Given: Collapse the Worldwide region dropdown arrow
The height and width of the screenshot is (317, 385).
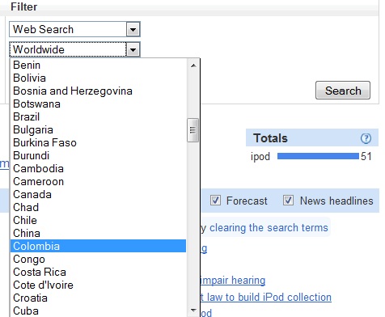Looking at the screenshot, I should tap(133, 49).
